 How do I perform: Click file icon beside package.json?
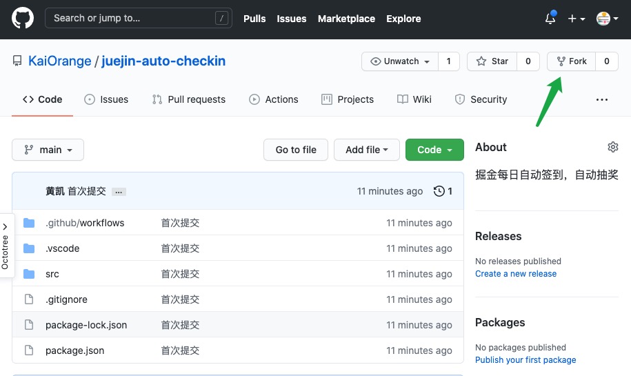pyautogui.click(x=29, y=350)
